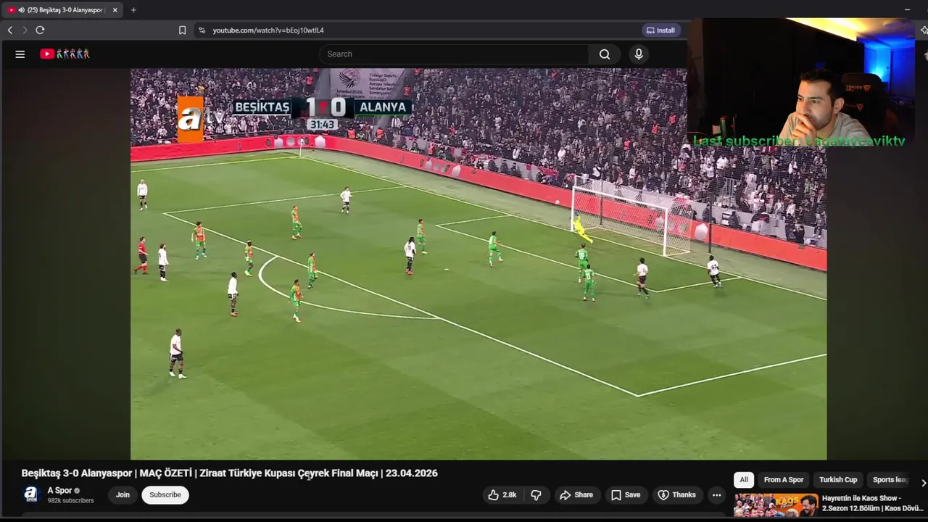This screenshot has width=928, height=522.
Task: Dislike the video
Action: [536, 495]
